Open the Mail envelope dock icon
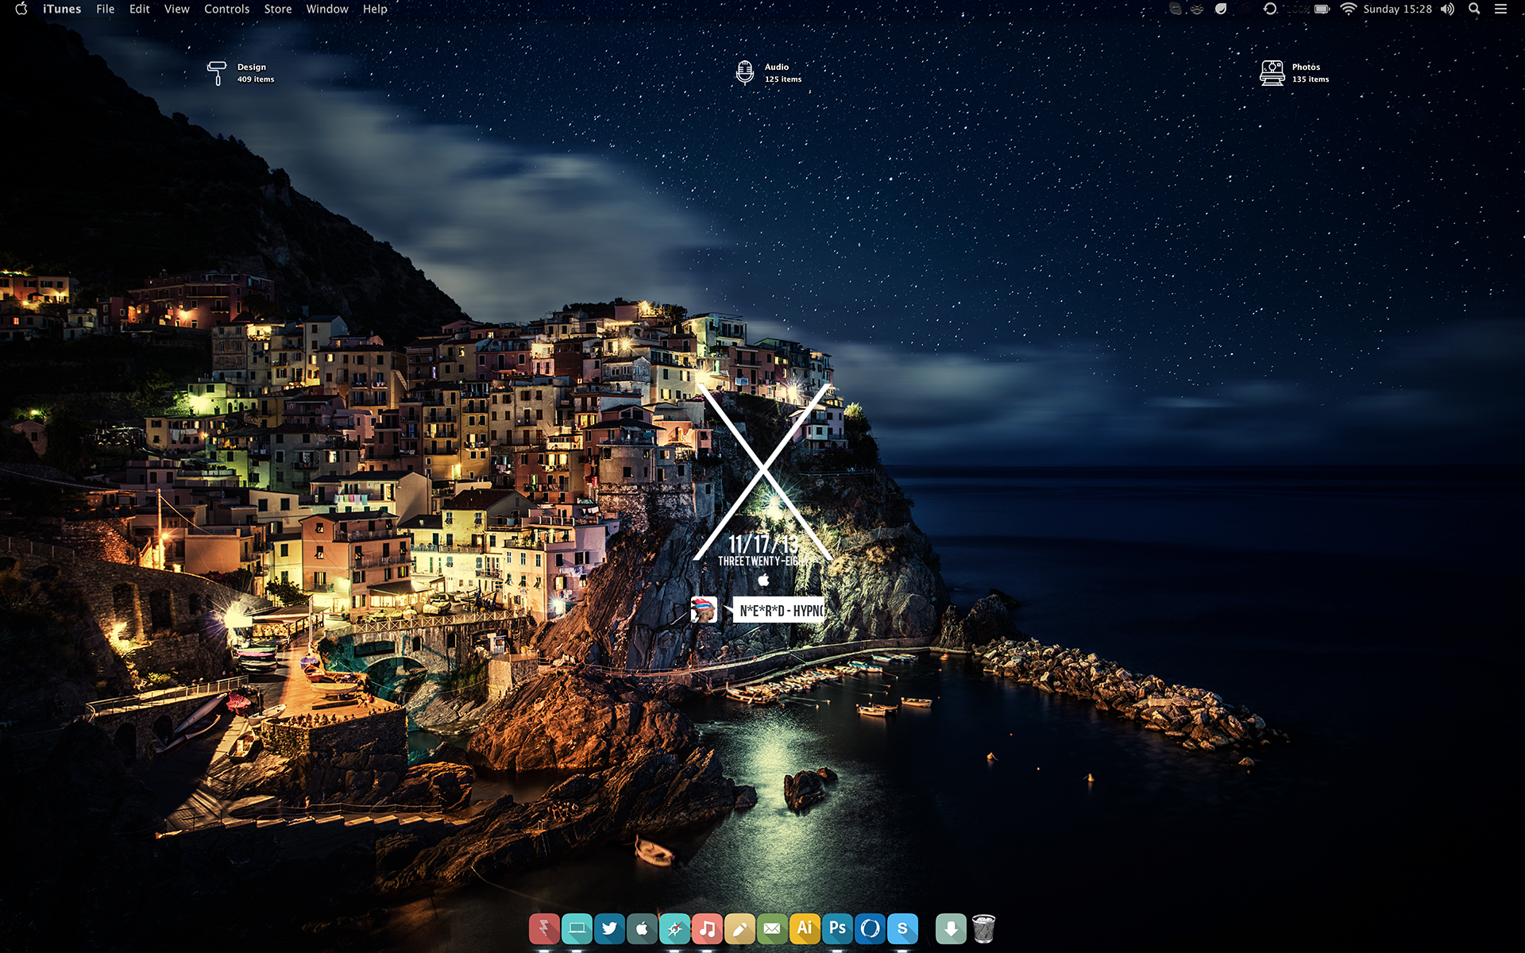Image resolution: width=1525 pixels, height=953 pixels. tap(772, 928)
